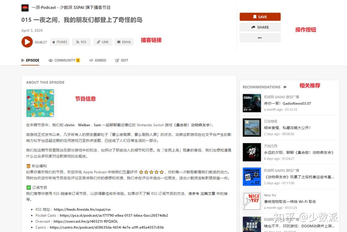Open the RSS feed button

[x=81, y=42]
